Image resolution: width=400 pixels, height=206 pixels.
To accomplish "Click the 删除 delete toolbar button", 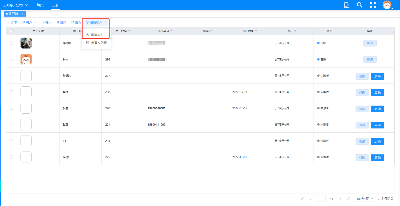I will tap(61, 22).
